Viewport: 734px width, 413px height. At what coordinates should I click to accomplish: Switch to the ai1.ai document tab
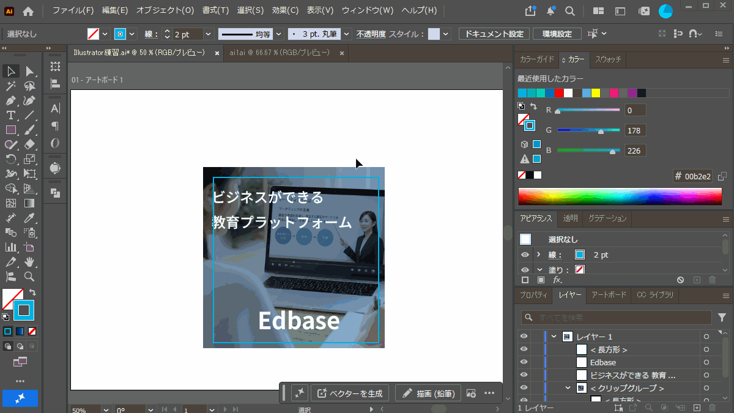click(x=280, y=53)
